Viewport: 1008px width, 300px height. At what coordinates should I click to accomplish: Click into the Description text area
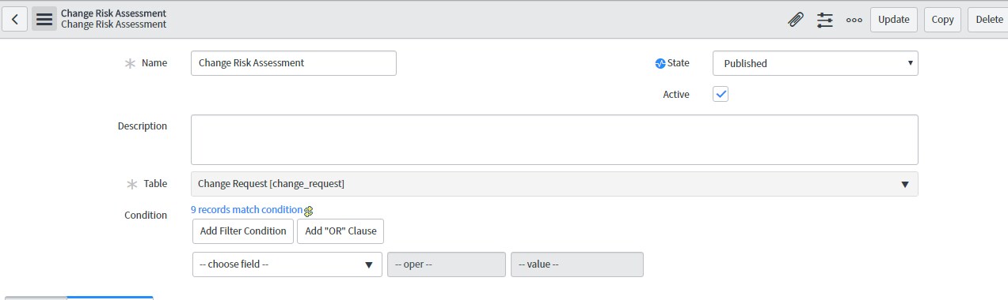coord(554,140)
